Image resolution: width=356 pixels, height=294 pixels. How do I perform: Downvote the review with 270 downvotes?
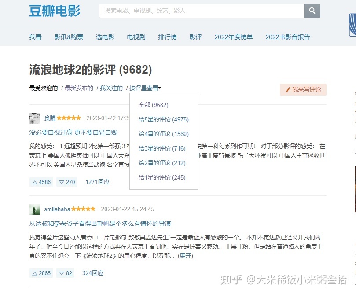click(x=67, y=182)
